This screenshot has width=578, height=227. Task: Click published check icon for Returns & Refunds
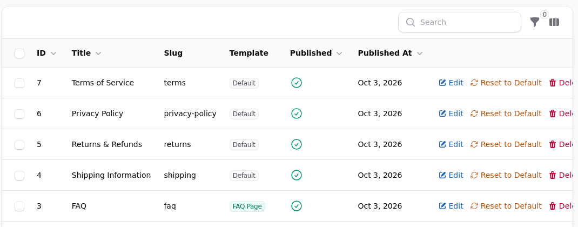coord(297,144)
